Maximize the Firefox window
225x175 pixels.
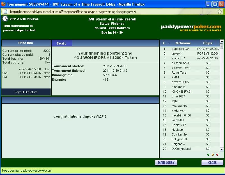[215, 4]
